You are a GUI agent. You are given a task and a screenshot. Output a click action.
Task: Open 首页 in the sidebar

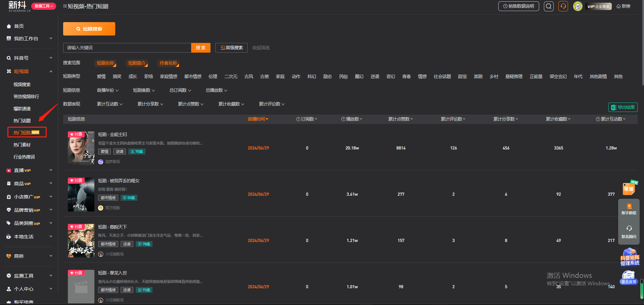pos(19,26)
